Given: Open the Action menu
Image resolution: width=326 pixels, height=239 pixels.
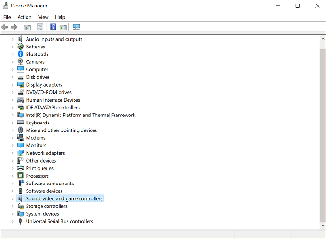Looking at the screenshot, I should point(24,17).
